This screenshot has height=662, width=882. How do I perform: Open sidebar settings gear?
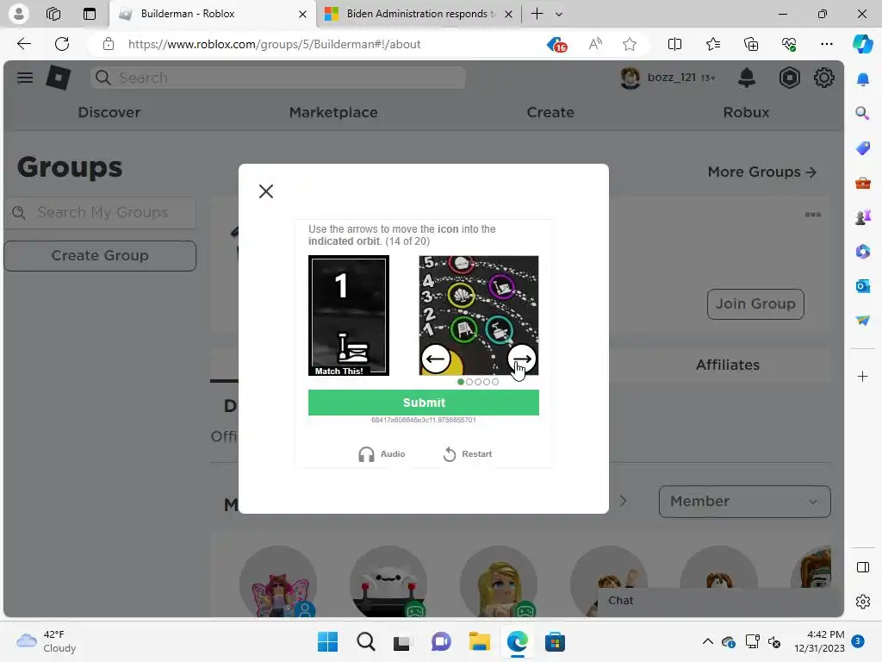862,602
